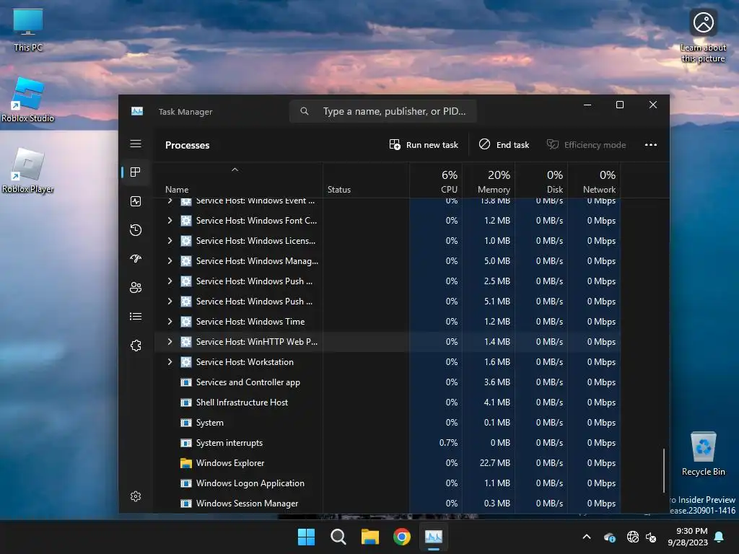Open Details page icon in sidebar
Screen dimensions: 739x554
(x=136, y=317)
